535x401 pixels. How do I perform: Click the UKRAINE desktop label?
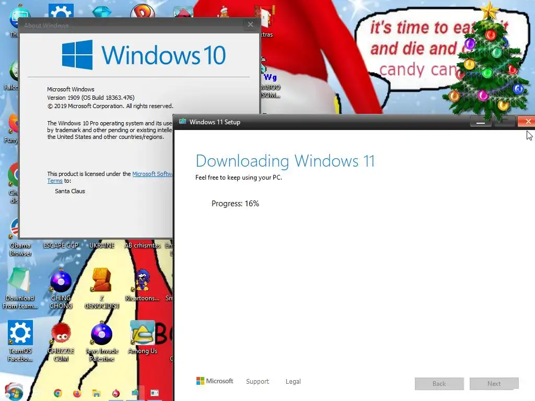pyautogui.click(x=102, y=245)
